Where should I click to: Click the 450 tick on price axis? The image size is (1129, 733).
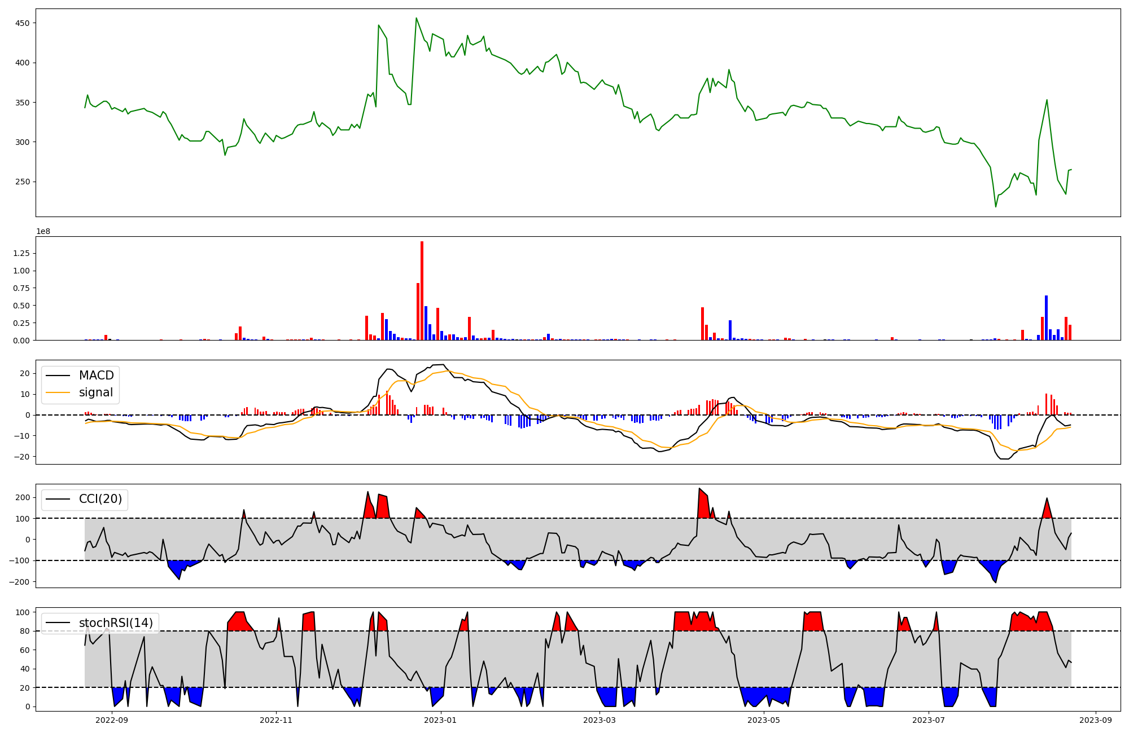23,23
